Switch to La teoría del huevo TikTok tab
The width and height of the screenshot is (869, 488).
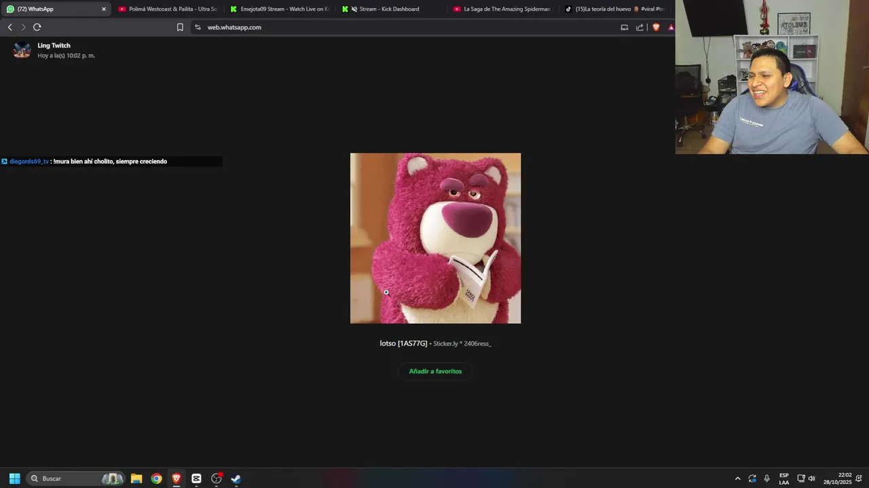pos(614,9)
